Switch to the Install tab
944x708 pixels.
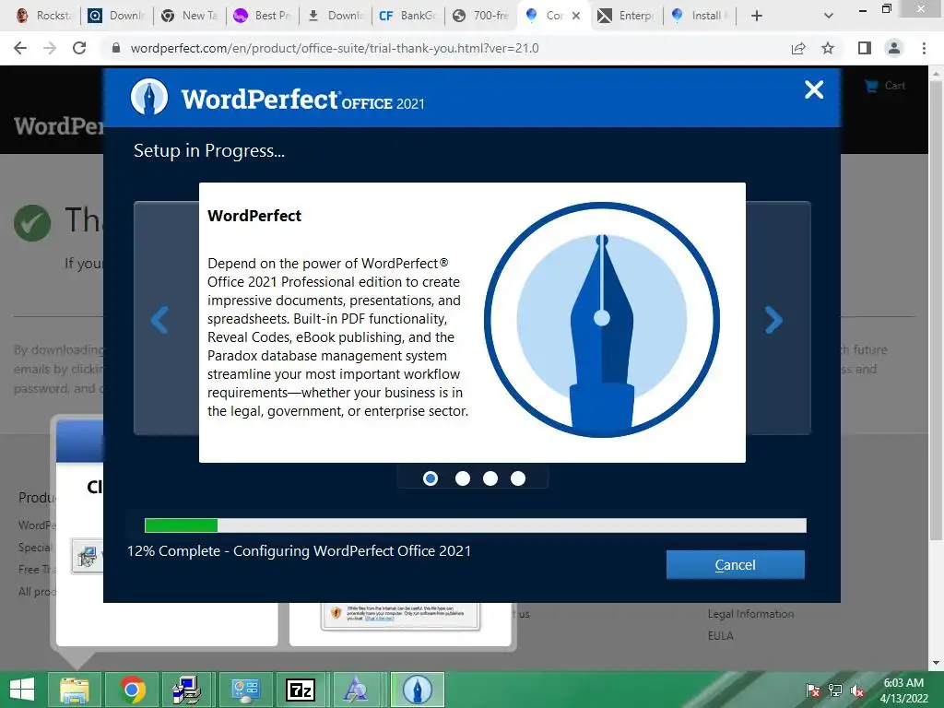pyautogui.click(x=700, y=16)
